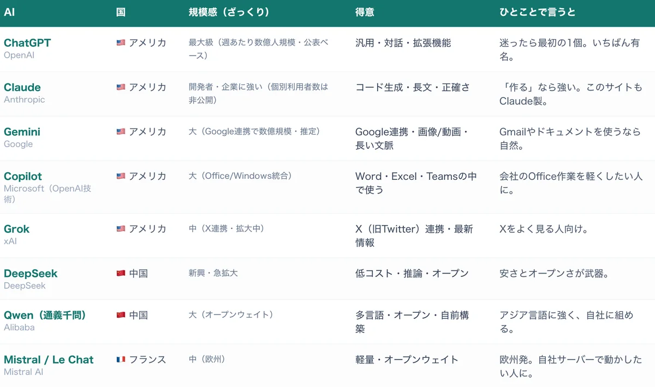Click the US flag in the Gemini row
This screenshot has width=655, height=387.
click(121, 132)
